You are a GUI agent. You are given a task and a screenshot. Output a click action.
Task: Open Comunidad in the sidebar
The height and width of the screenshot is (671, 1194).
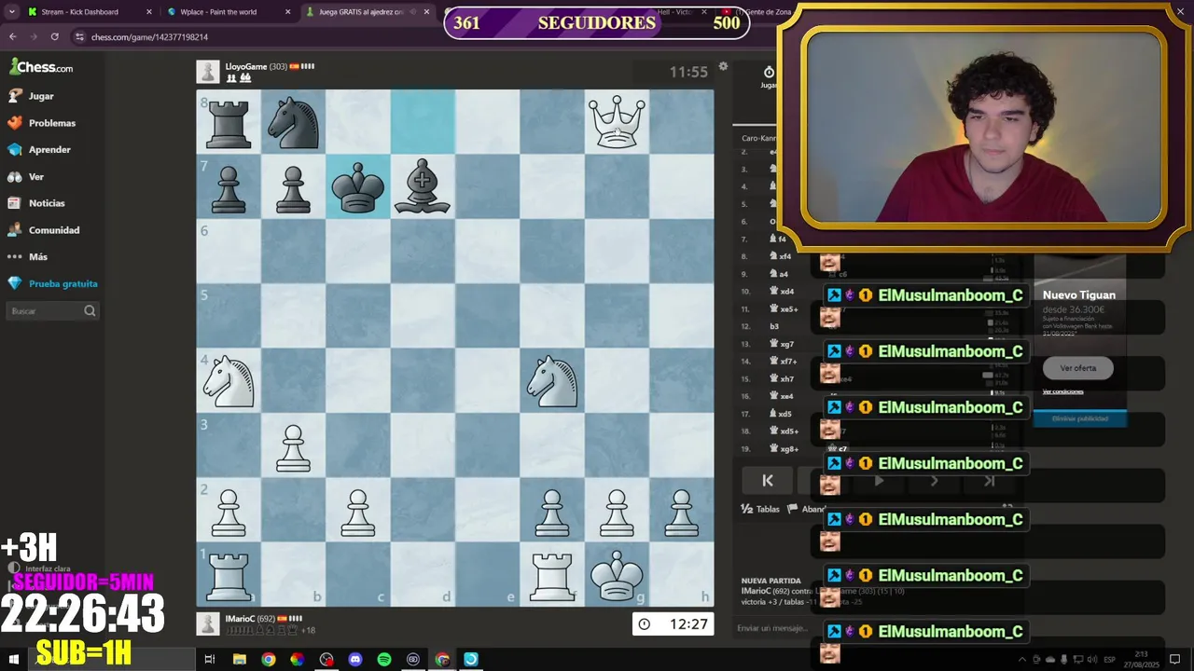click(x=54, y=230)
